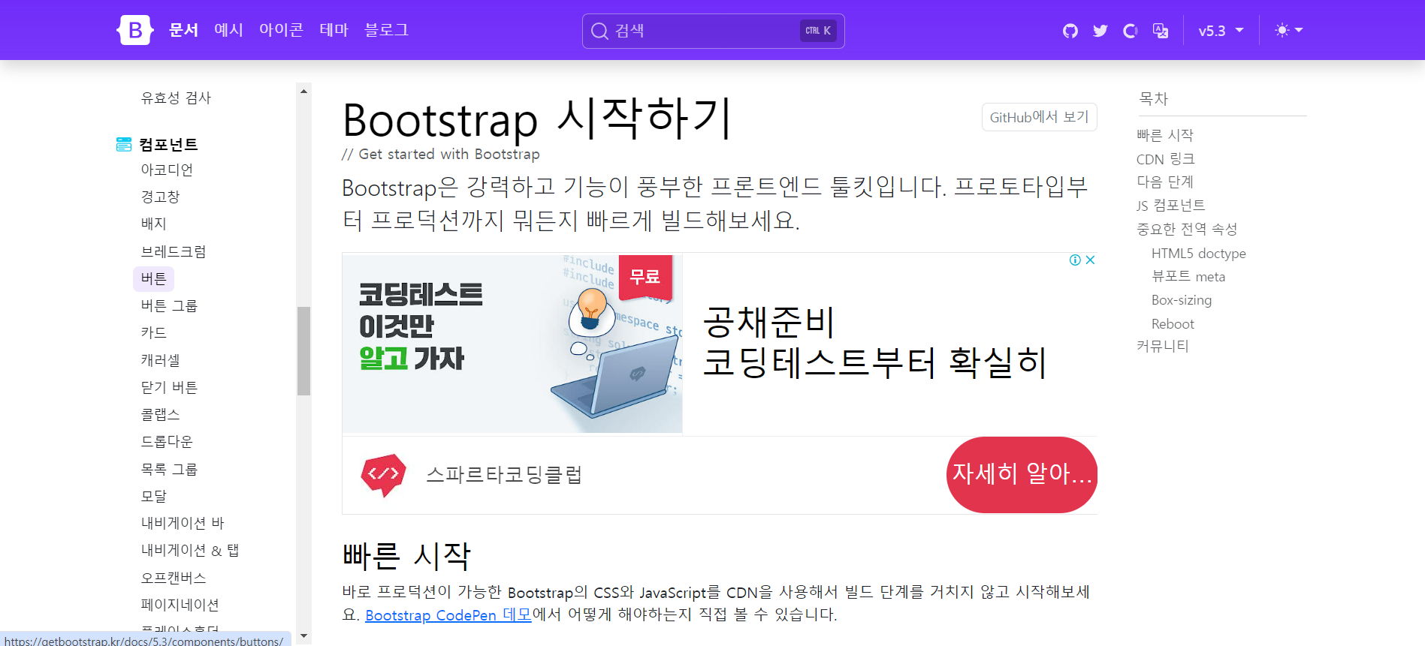Select 내비게이션 바 in sidebar

(183, 523)
